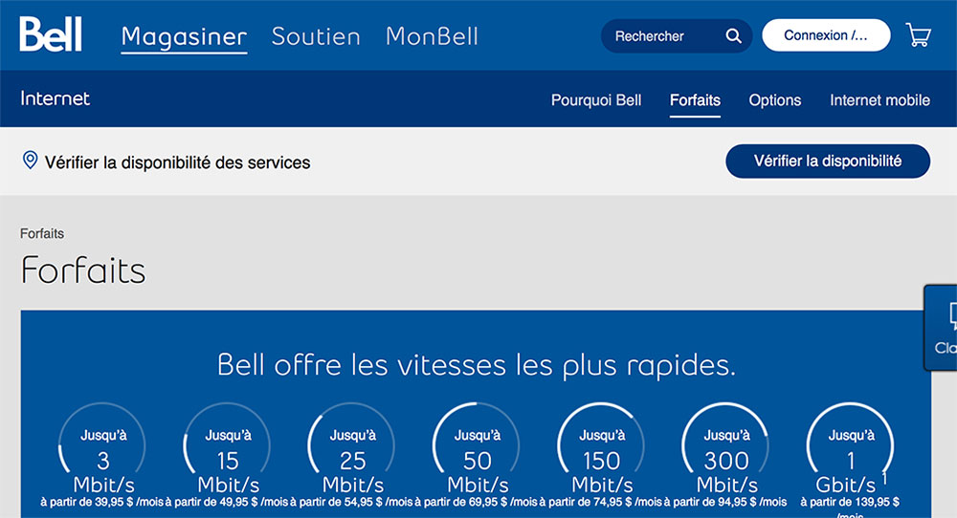Select the 50 Mbit/s speed circle

478,449
